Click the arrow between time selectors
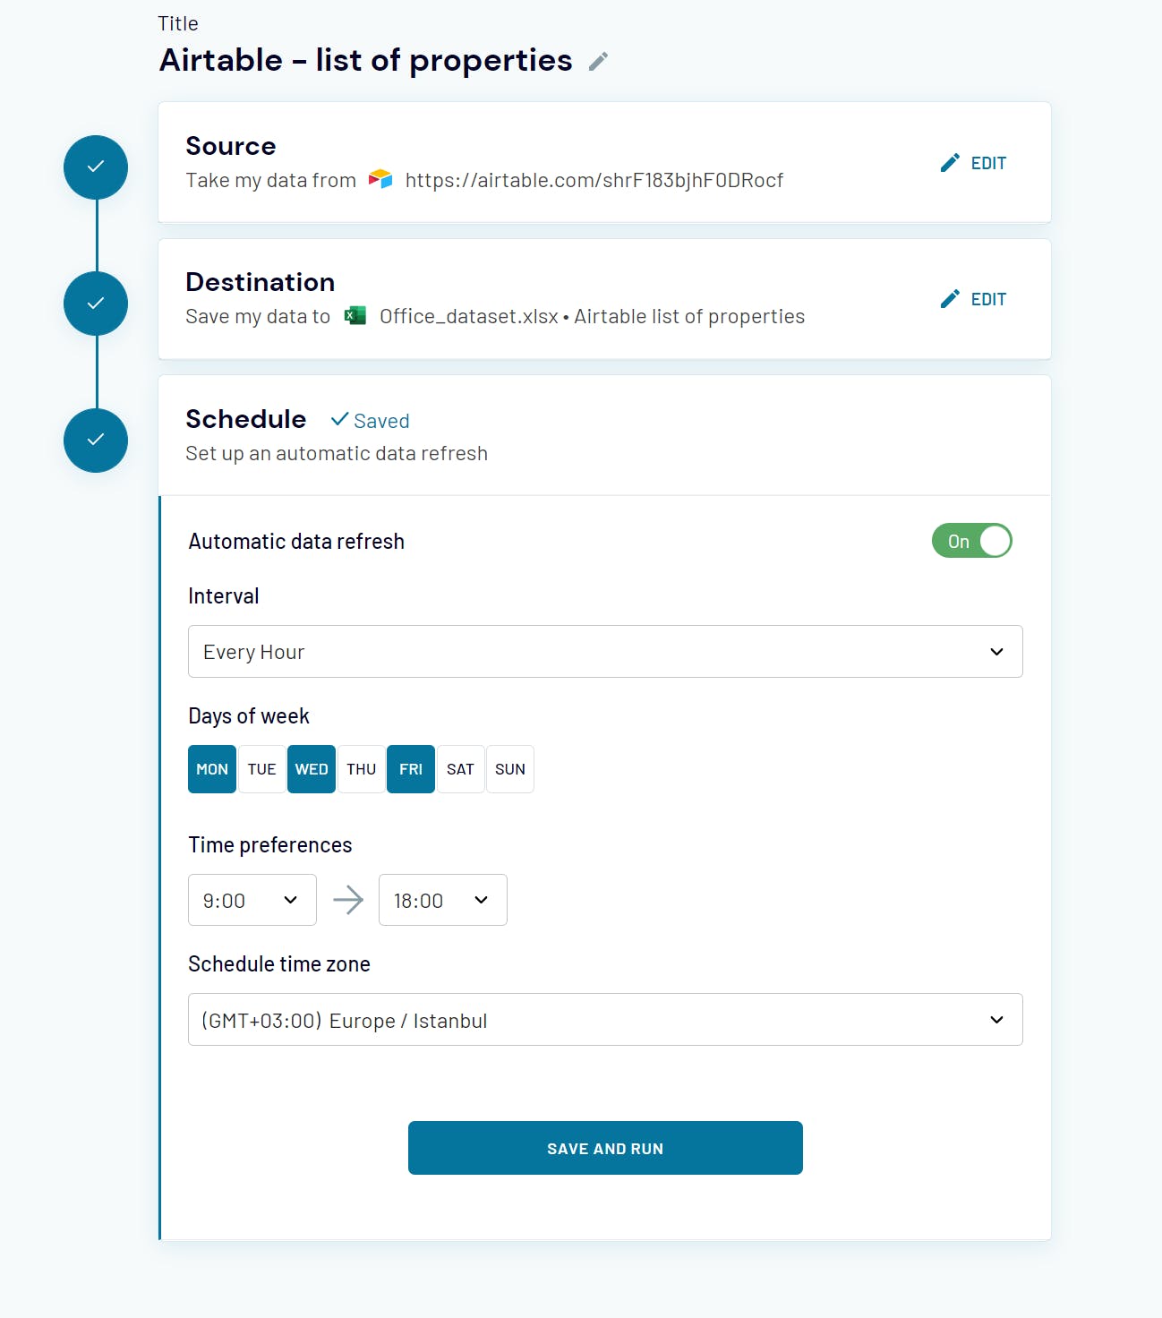Screen dimensions: 1162x1318 (348, 900)
